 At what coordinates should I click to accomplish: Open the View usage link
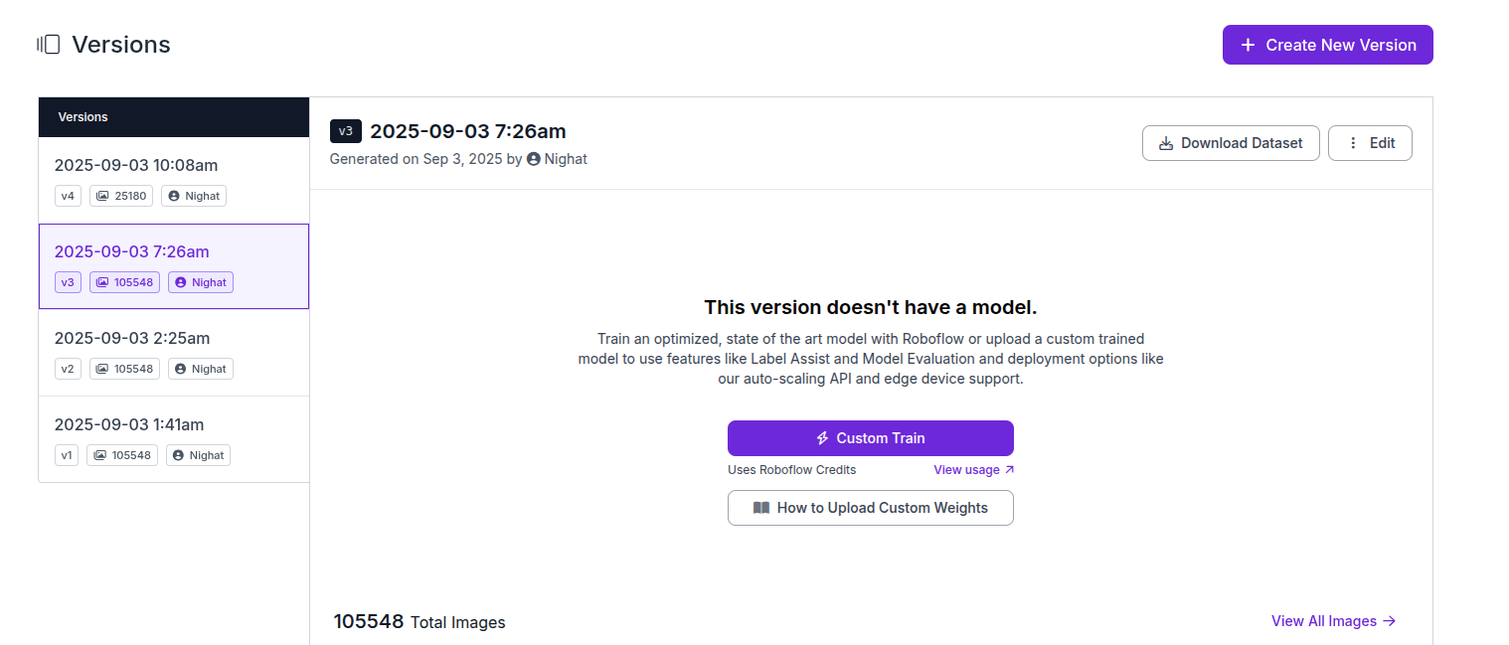tap(973, 470)
